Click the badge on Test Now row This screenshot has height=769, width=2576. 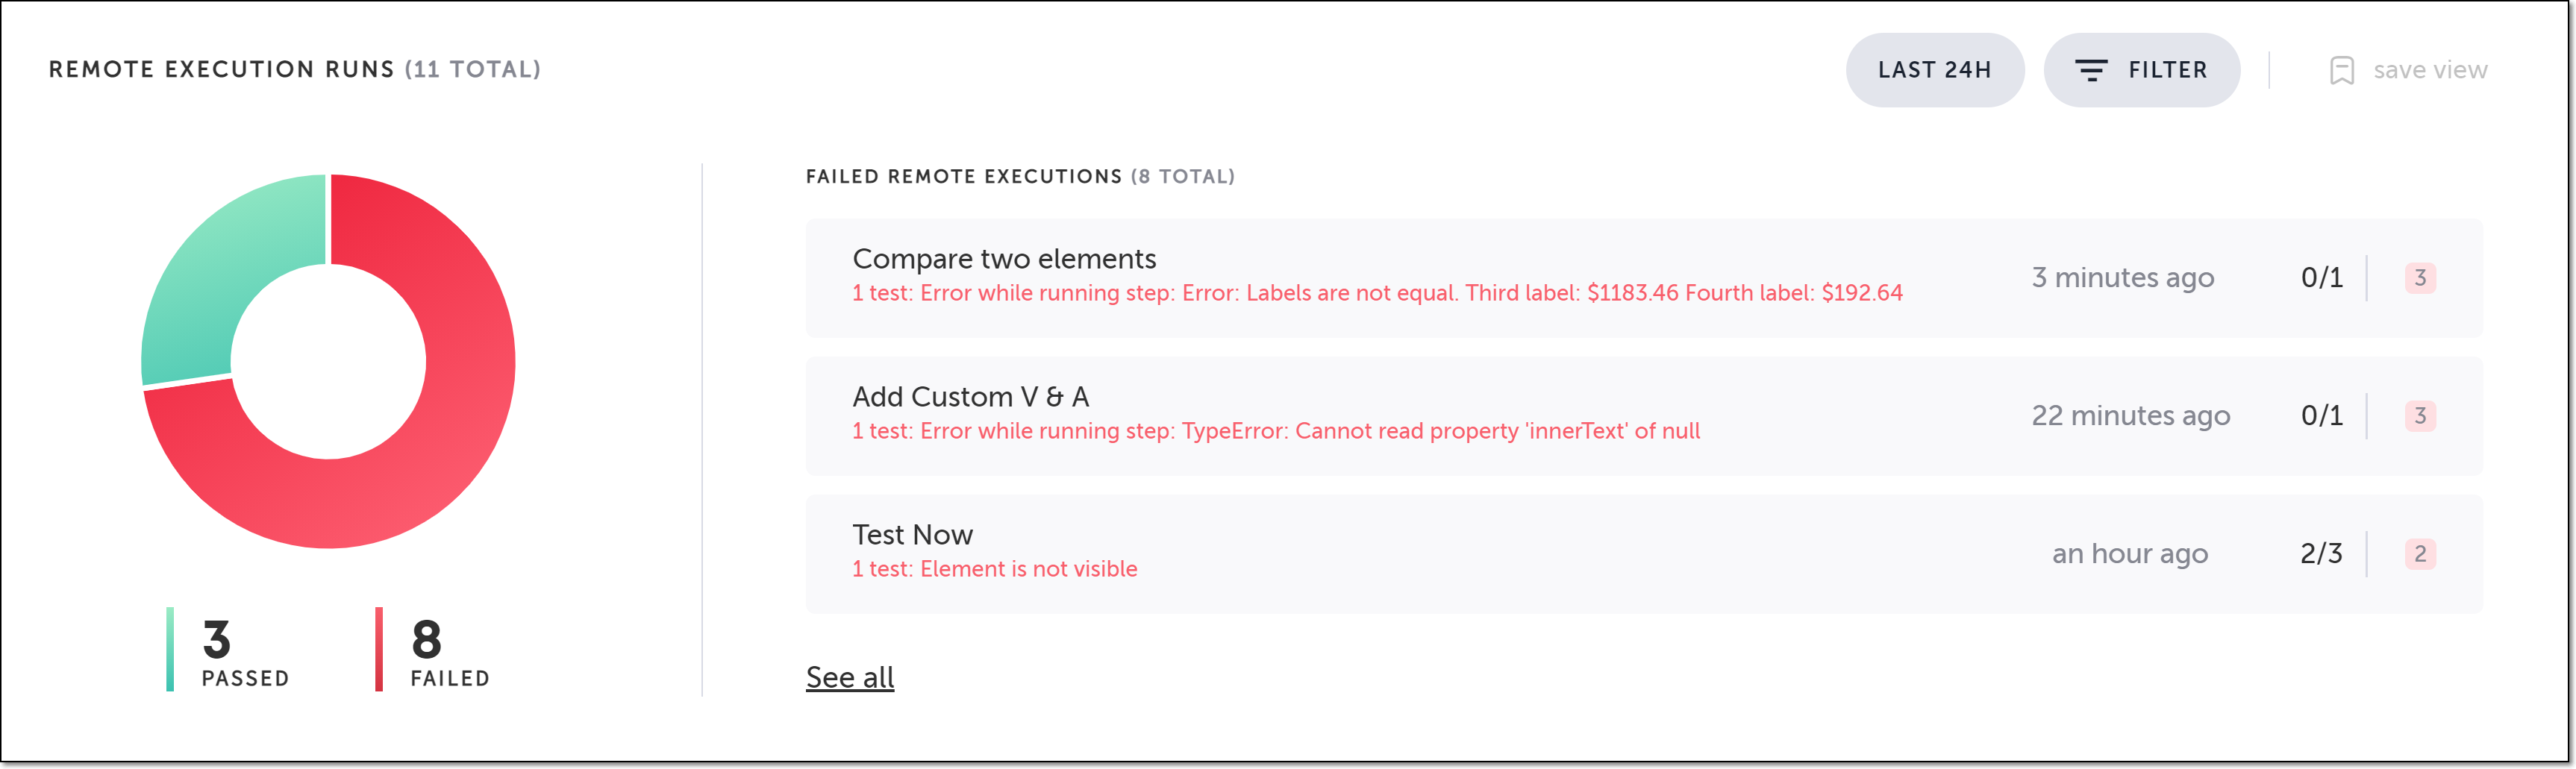coord(2419,554)
